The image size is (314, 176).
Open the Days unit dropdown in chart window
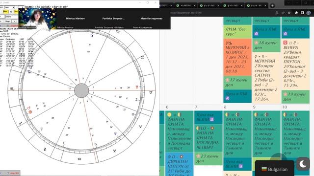pos(12,17)
